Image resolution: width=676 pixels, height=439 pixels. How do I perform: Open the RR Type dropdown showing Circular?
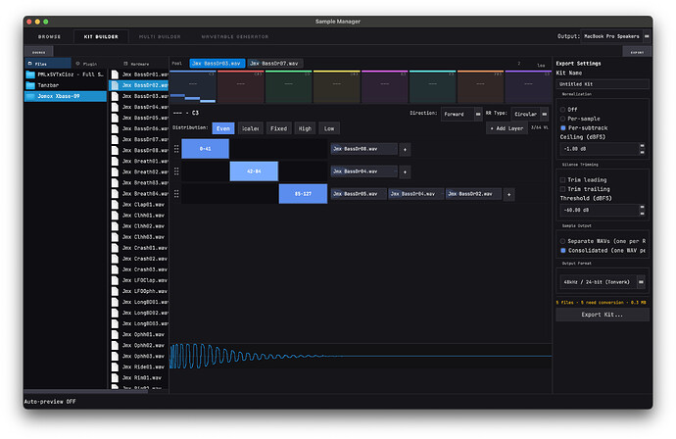tap(530, 114)
